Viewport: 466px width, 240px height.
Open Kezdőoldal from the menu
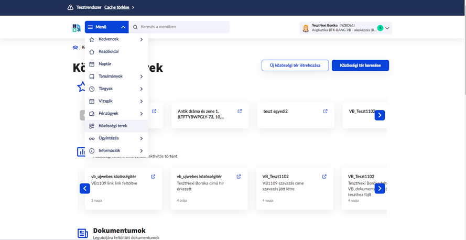(109, 52)
